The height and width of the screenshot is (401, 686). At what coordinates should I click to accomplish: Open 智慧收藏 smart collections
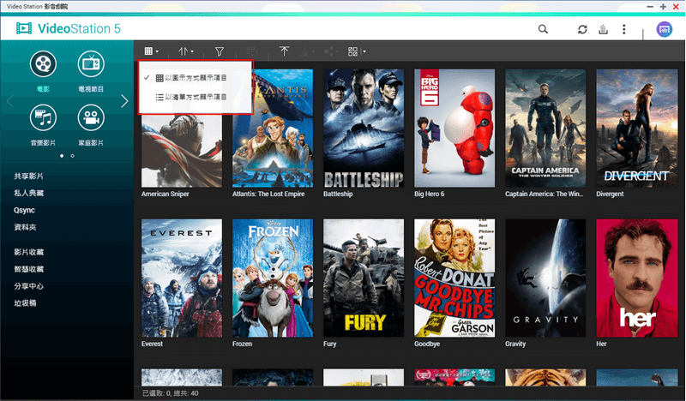(x=29, y=269)
